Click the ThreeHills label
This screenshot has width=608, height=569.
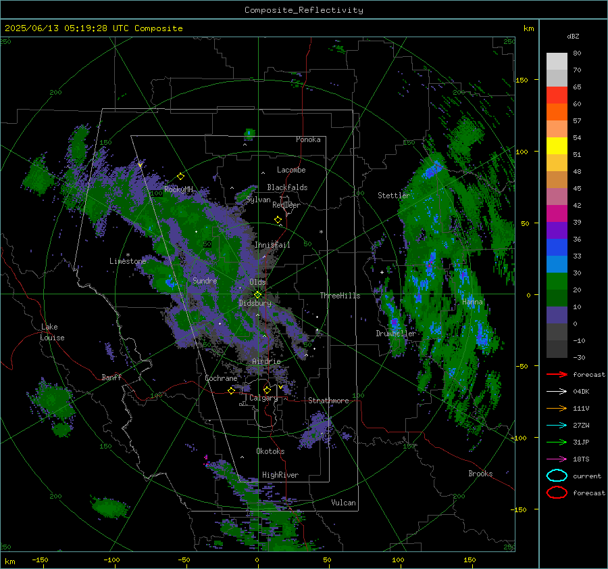pos(340,296)
